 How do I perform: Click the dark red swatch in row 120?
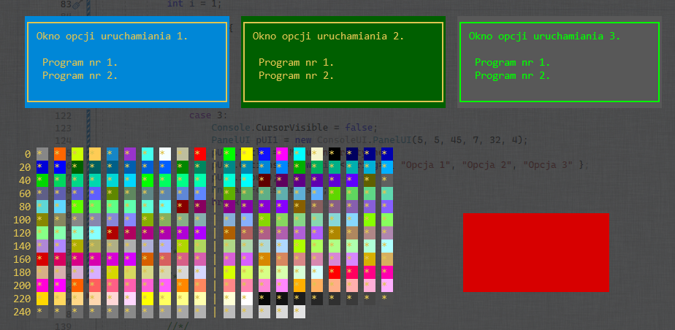[113, 233]
